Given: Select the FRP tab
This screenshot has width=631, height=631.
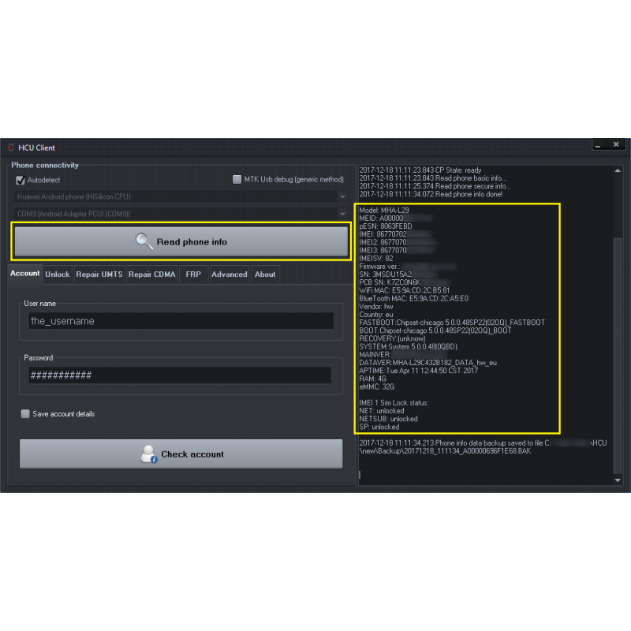Looking at the screenshot, I should point(193,274).
